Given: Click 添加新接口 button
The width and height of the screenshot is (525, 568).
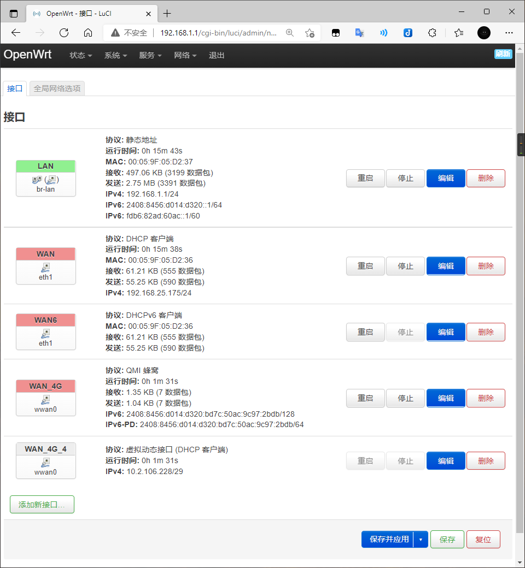Looking at the screenshot, I should (42, 505).
